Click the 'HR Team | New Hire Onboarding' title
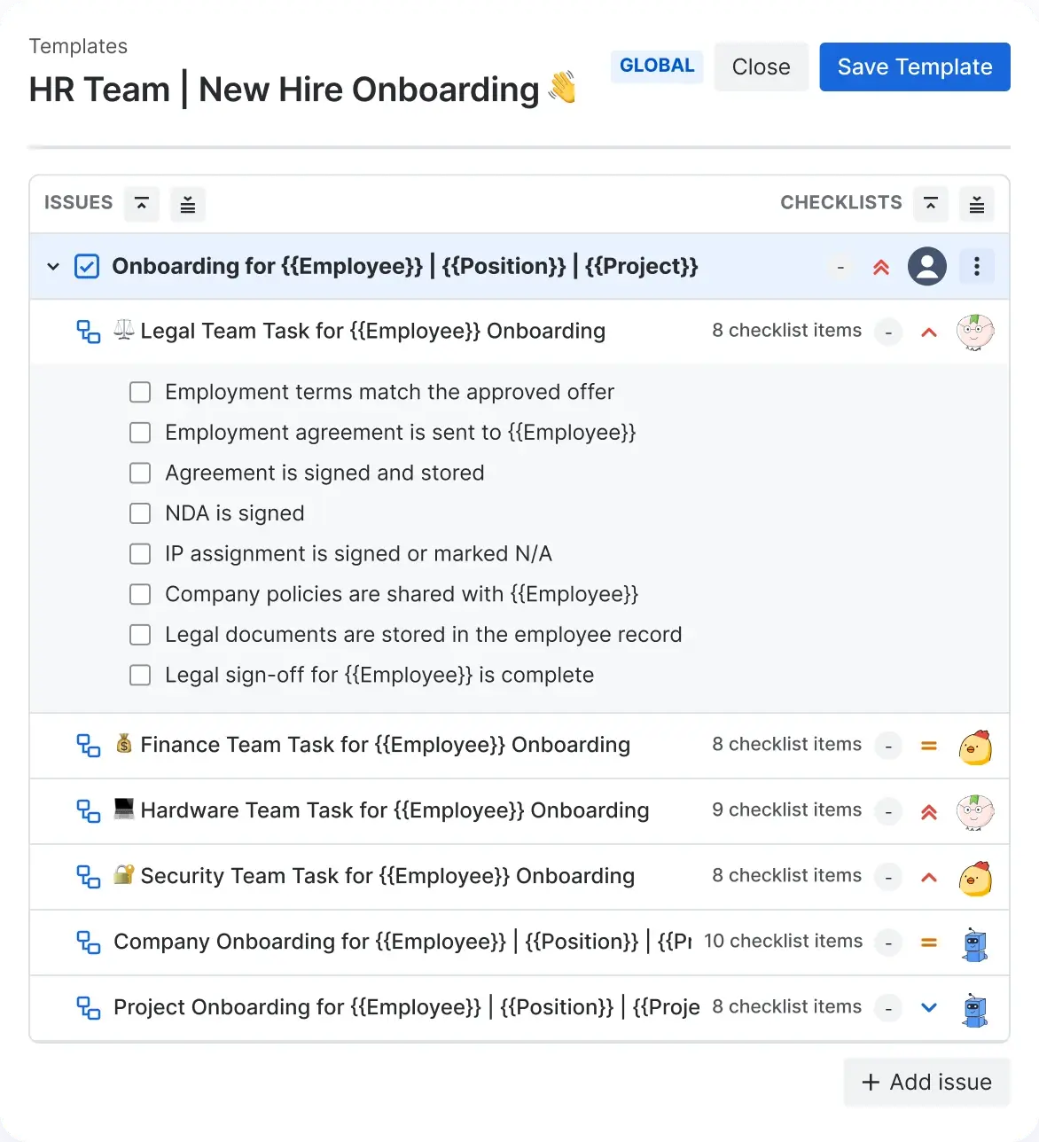The height and width of the screenshot is (1142, 1039). pos(302,90)
